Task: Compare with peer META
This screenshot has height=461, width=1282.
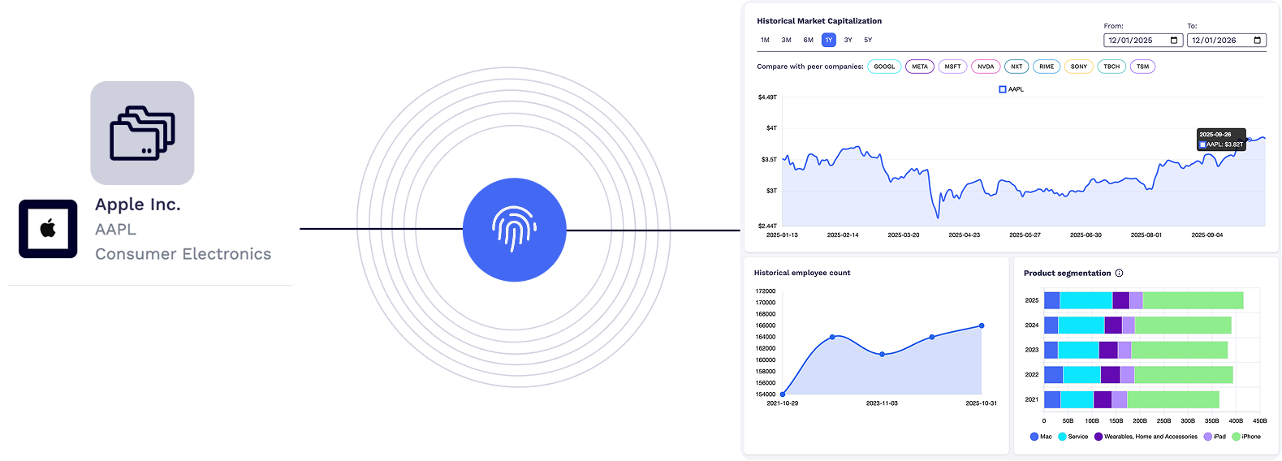Action: (x=920, y=67)
